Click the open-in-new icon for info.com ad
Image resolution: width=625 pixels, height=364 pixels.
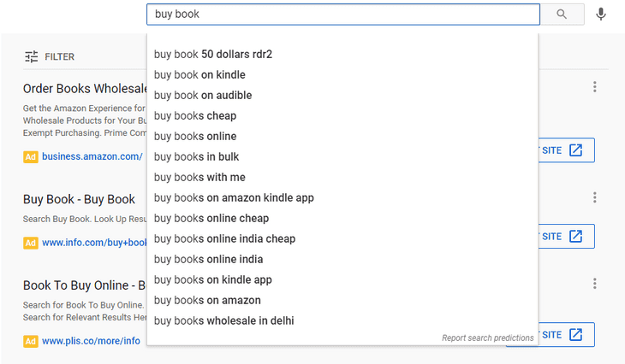[575, 236]
